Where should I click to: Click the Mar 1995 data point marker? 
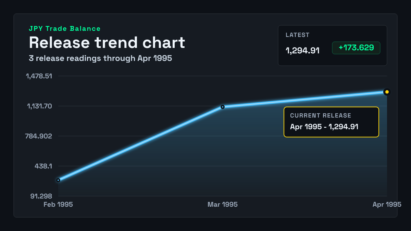(223, 107)
